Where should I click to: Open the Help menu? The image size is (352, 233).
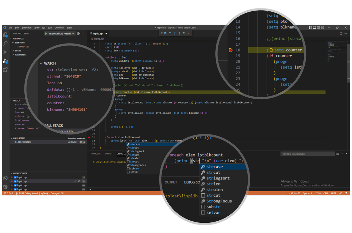(x=69, y=28)
